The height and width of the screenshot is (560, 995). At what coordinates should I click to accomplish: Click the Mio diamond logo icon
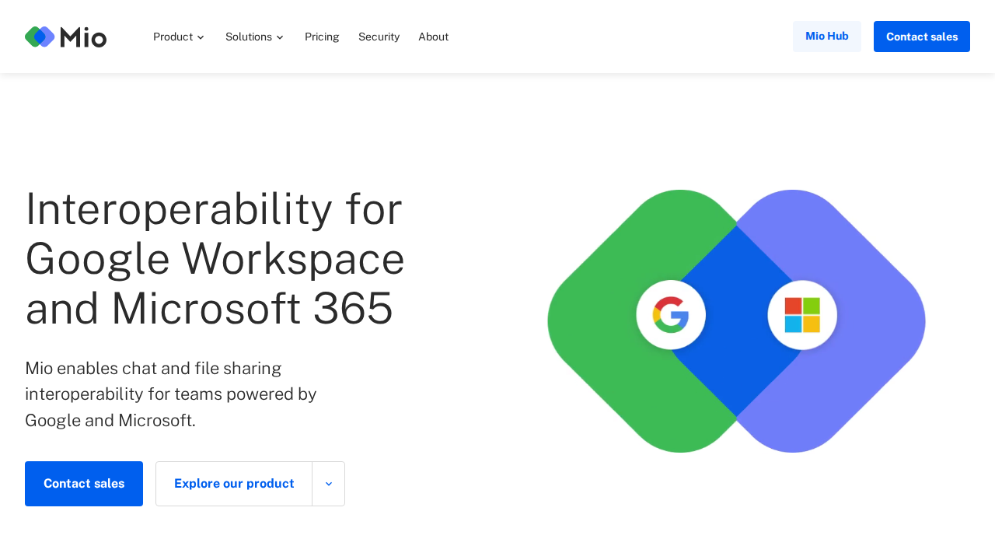tap(40, 37)
